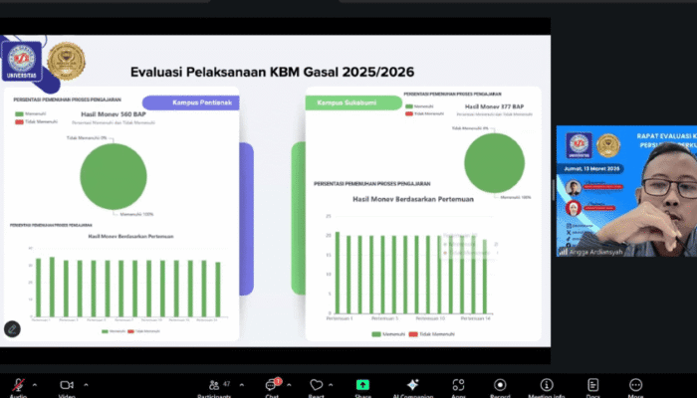The width and height of the screenshot is (697, 398).
Task: Click 'Pertemuan 14' axis label in Sukabumi chart
Action: pyautogui.click(x=476, y=318)
